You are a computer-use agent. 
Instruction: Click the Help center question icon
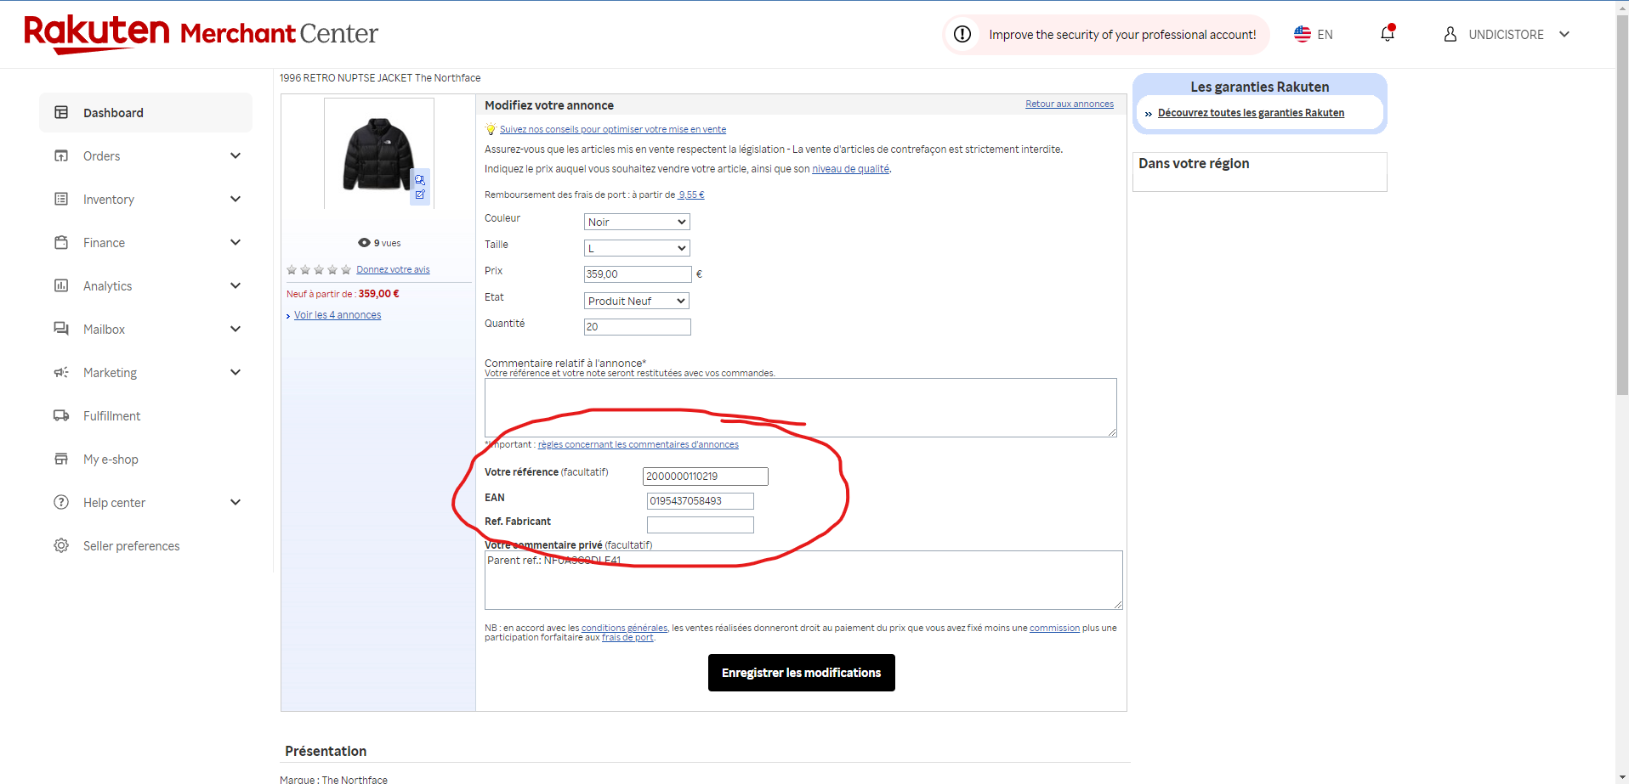(x=61, y=502)
